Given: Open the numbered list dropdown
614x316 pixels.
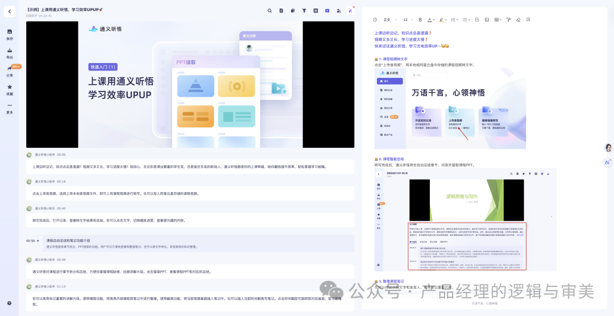Looking at the screenshot, I should click(466, 19).
